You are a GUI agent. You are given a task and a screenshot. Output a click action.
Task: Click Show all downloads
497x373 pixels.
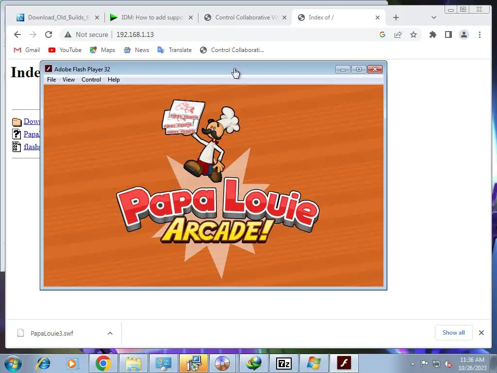pyautogui.click(x=454, y=332)
